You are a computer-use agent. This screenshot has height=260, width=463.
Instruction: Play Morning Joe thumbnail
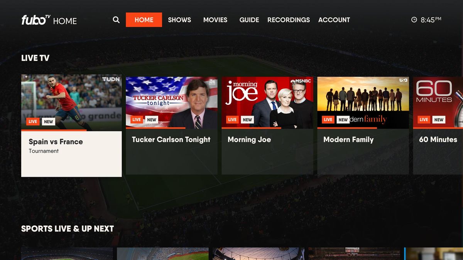(267, 102)
